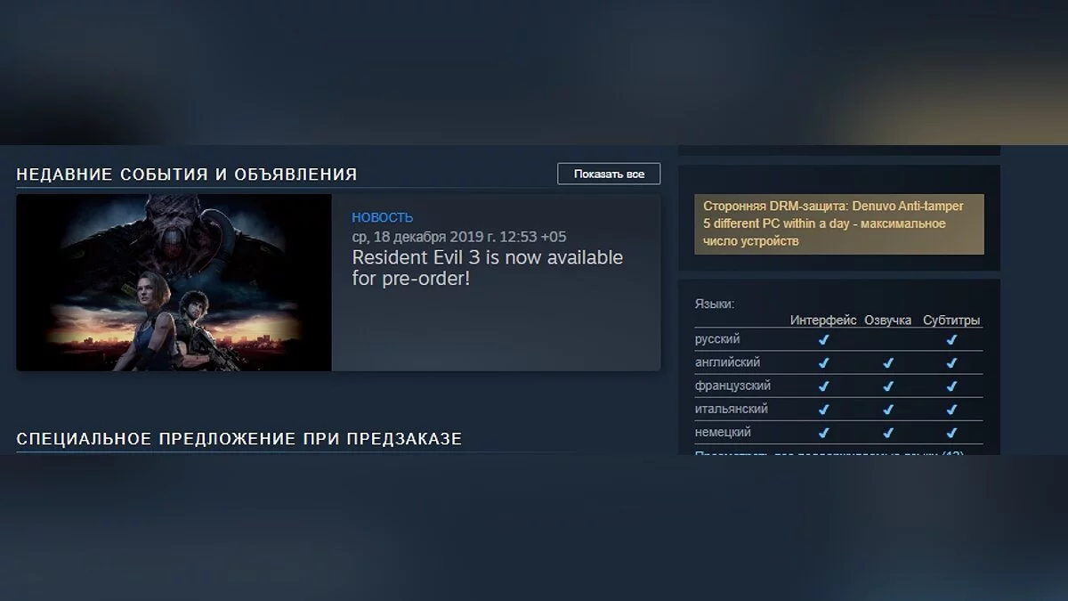This screenshot has width=1068, height=601.
Task: Click французский interface checkmark
Action: click(x=823, y=386)
